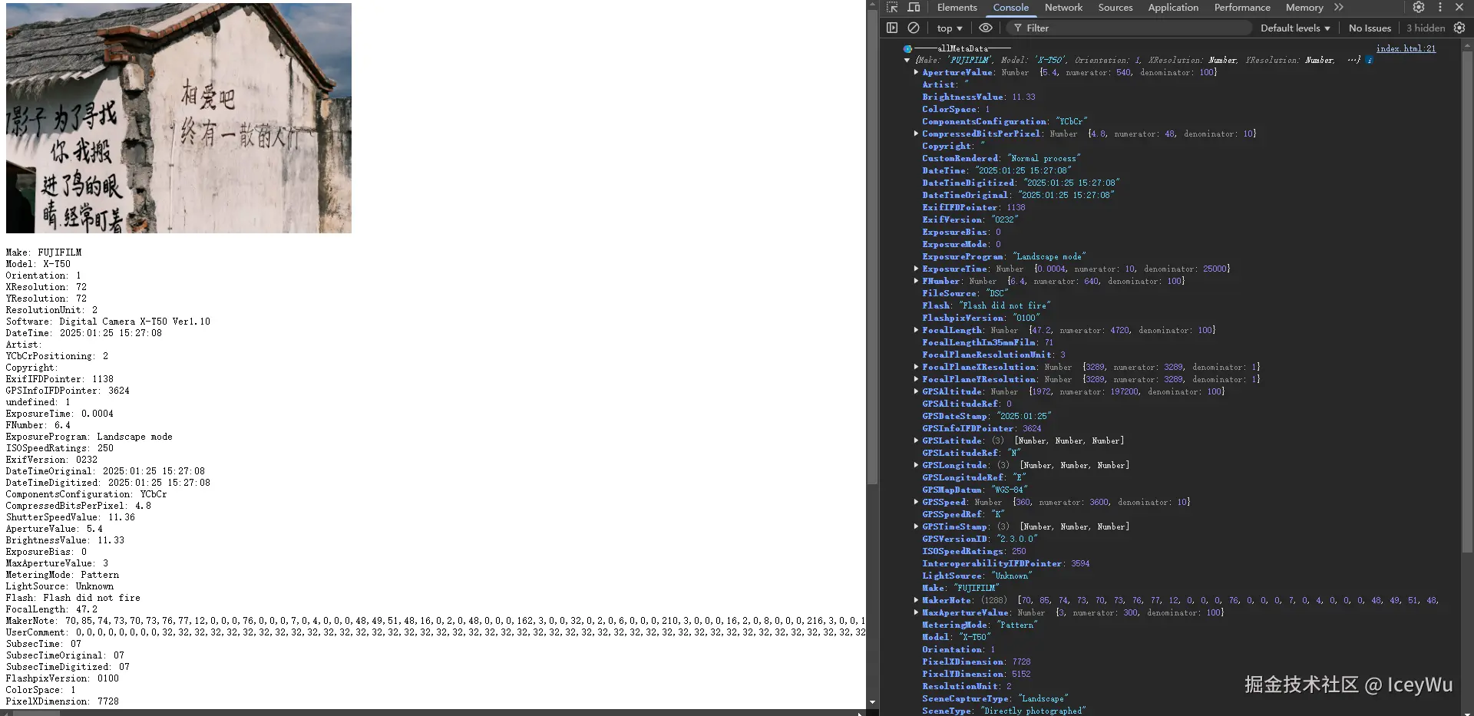The height and width of the screenshot is (716, 1474).
Task: Expand the FocalPlaneXResolution property
Action: click(916, 367)
